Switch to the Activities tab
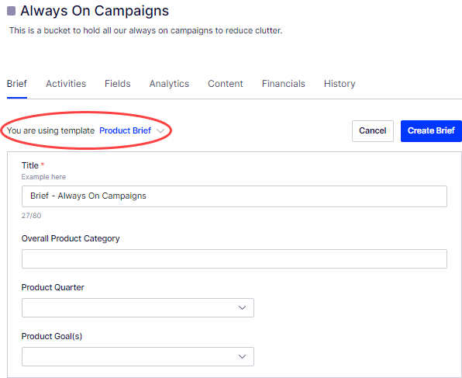This screenshot has width=462, height=378. (x=66, y=84)
